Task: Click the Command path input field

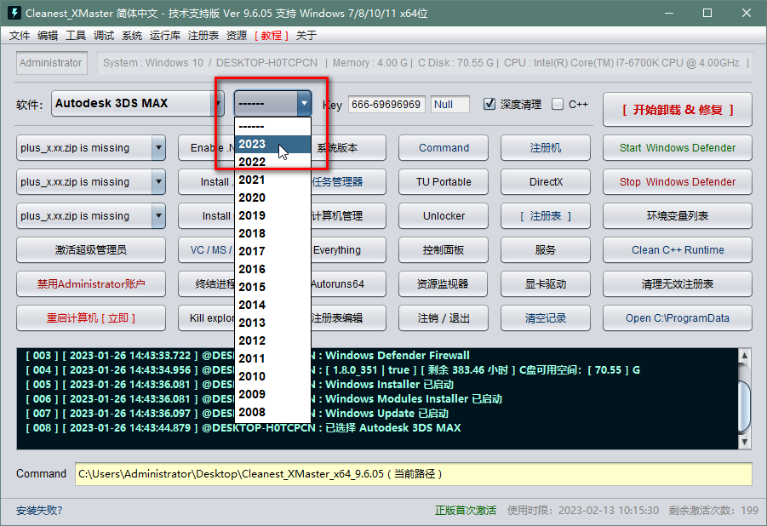Action: [x=414, y=473]
